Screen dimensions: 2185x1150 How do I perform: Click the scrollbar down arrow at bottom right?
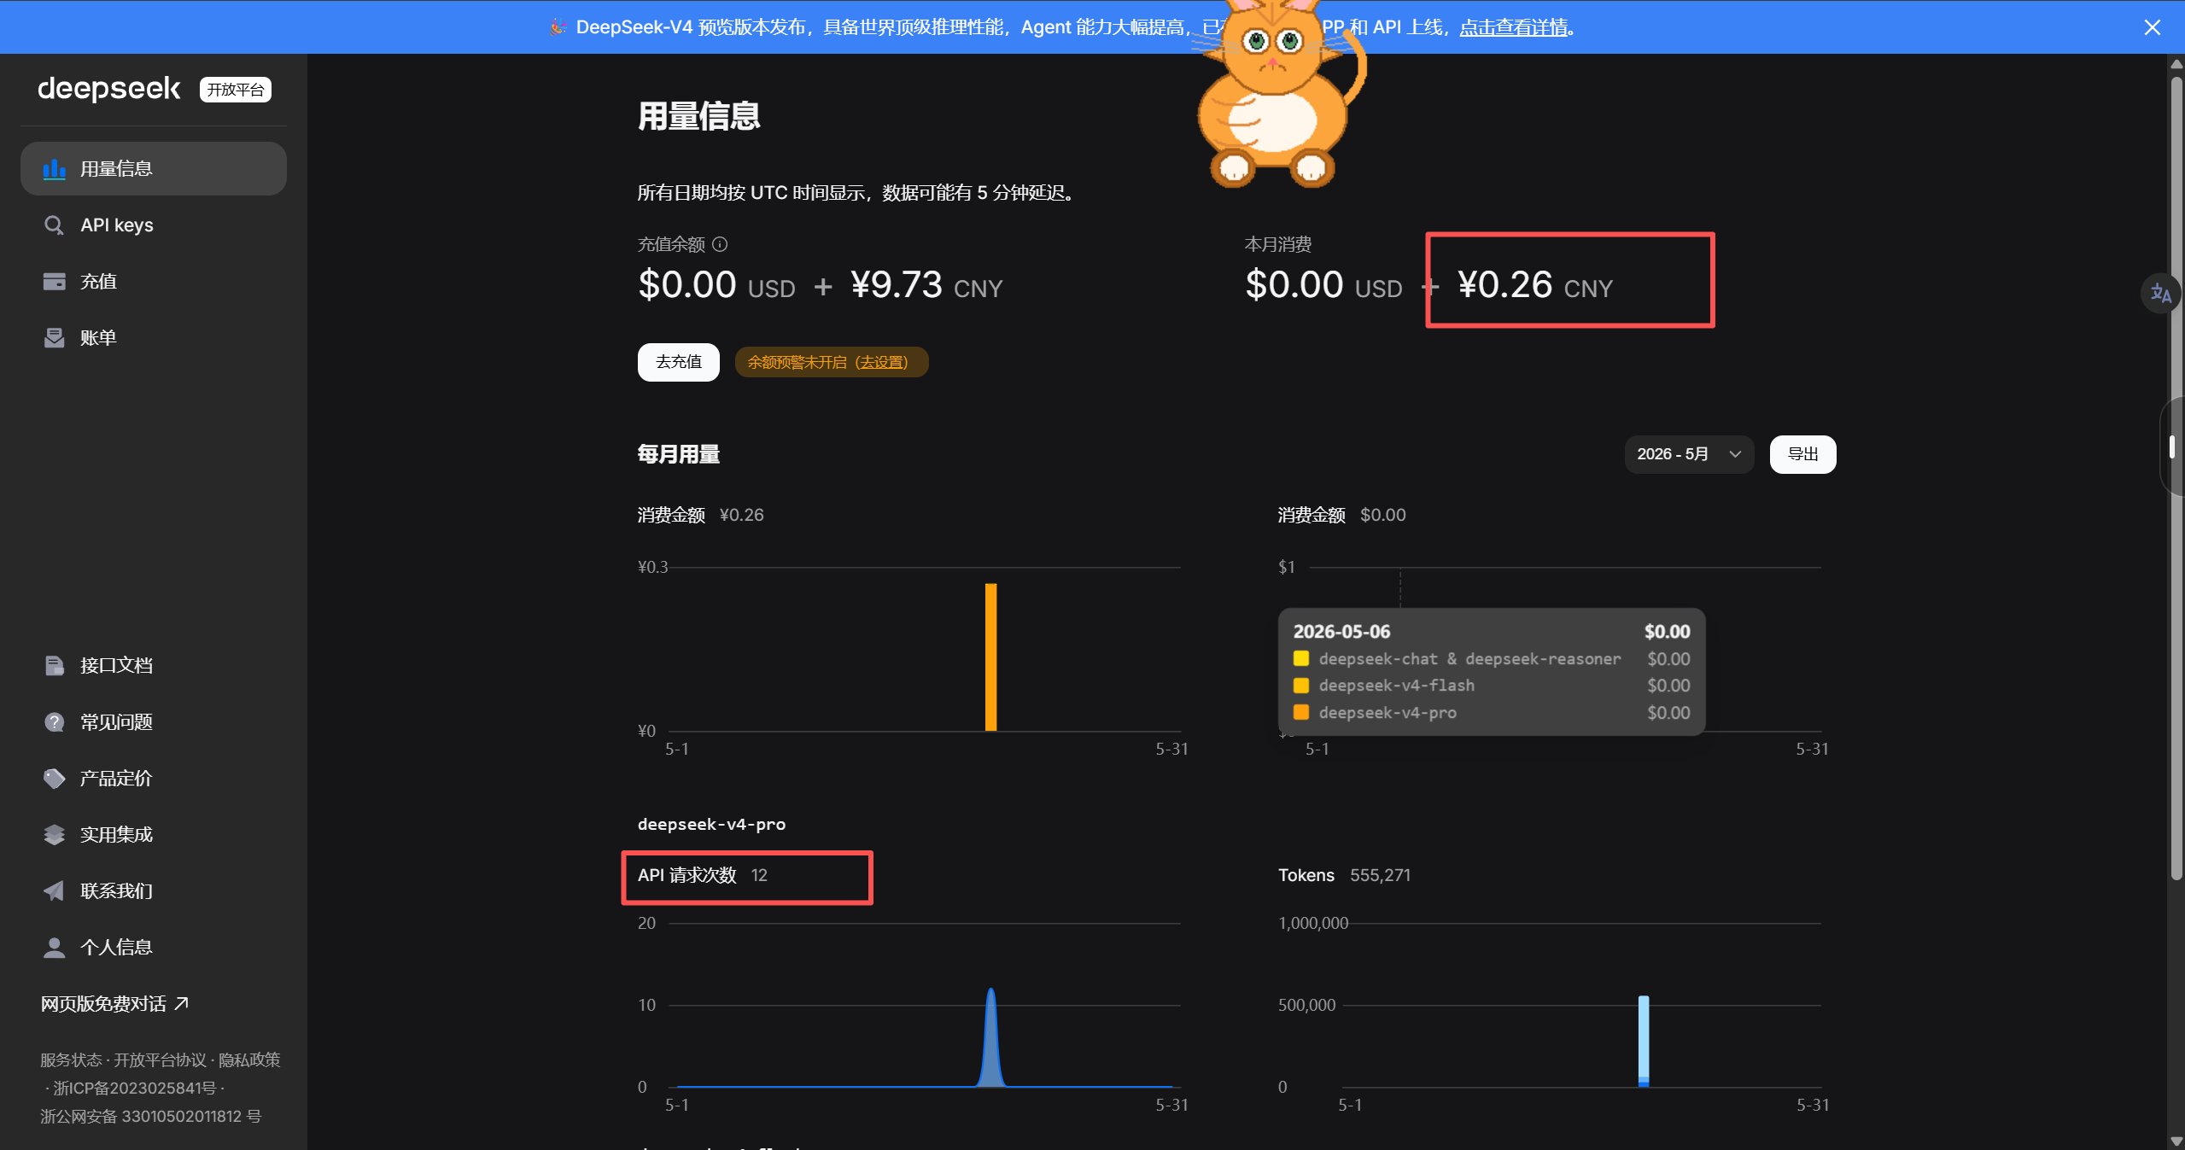pyautogui.click(x=2176, y=1141)
